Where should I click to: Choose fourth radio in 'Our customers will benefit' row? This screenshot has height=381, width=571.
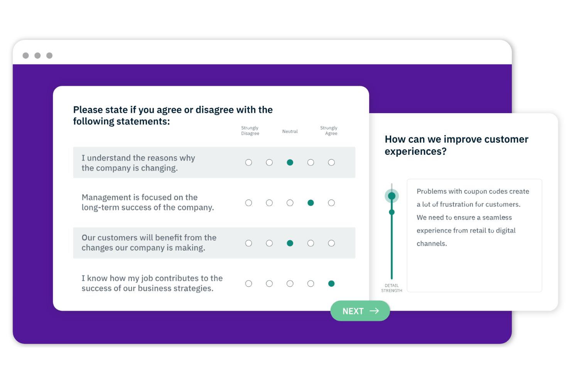point(311,243)
